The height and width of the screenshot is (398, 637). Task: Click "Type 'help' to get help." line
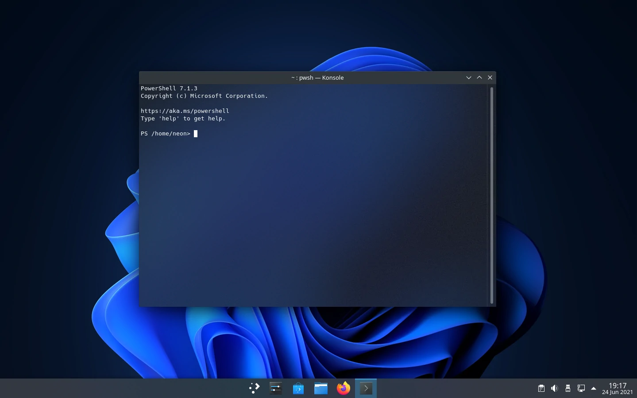(x=183, y=119)
